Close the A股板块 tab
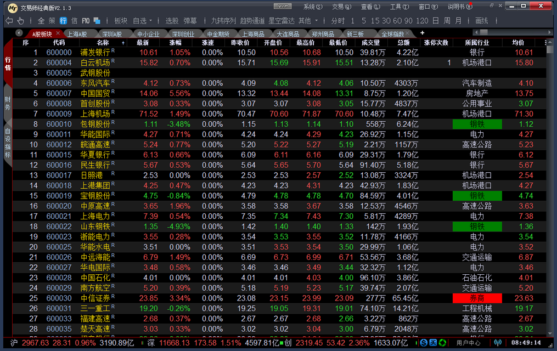Screen dimensions: 557x351 pos(58,33)
